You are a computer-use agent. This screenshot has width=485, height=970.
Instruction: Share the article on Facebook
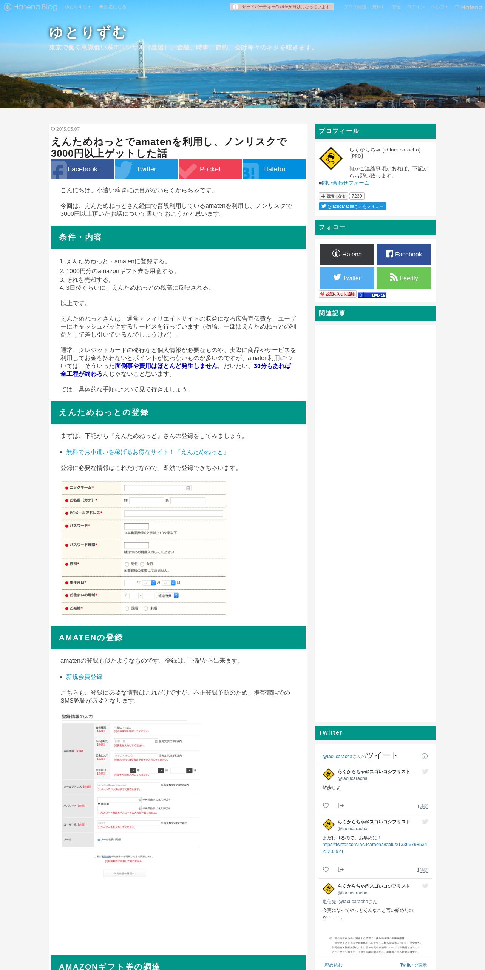click(x=82, y=169)
